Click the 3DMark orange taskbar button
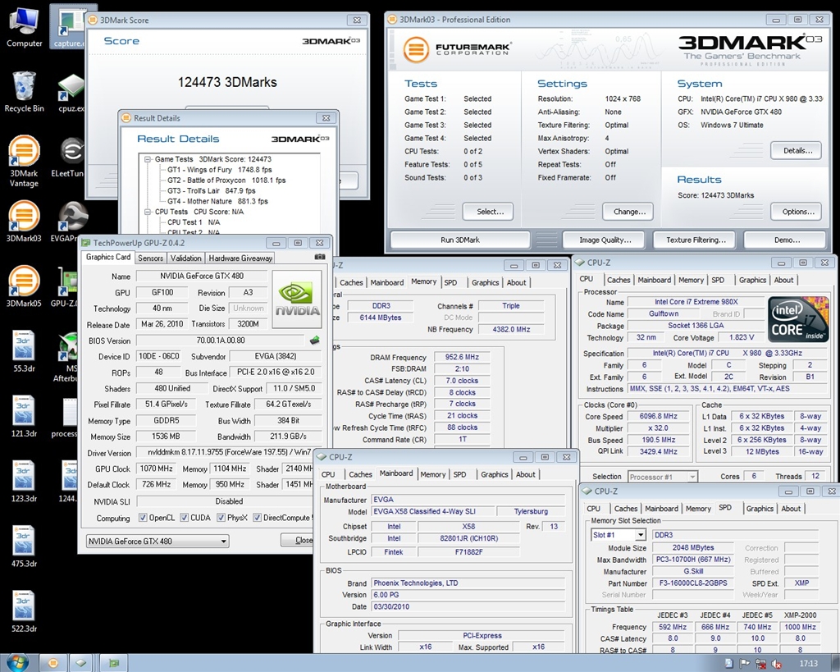 click(52, 663)
